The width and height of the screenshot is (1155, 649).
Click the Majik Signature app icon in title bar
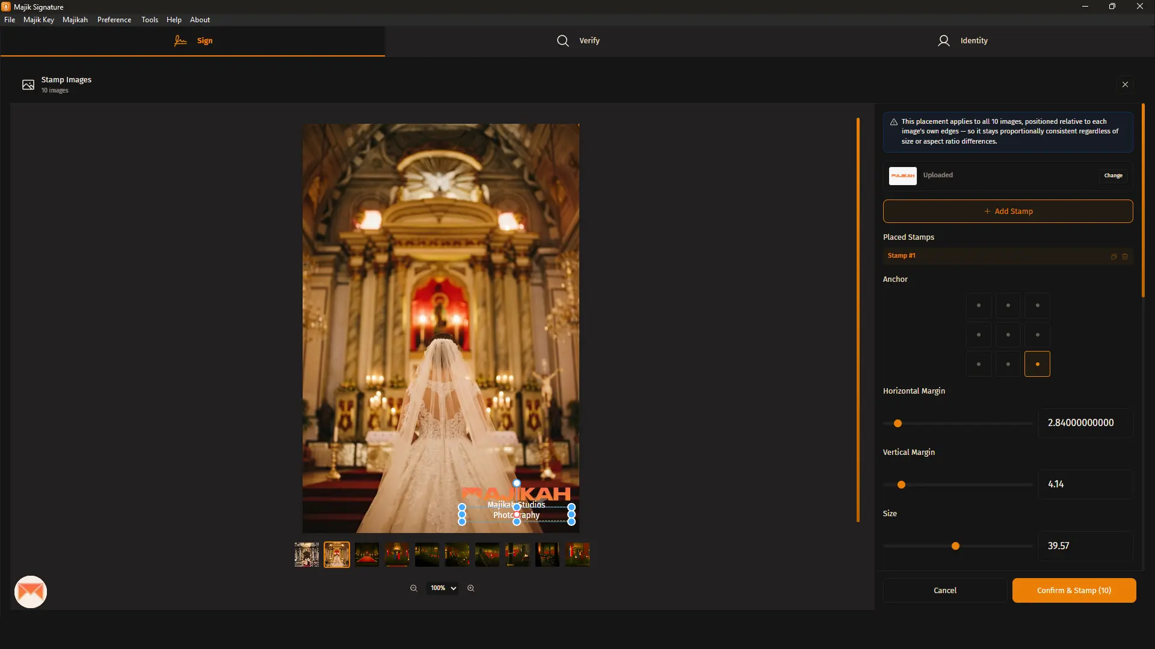(6, 7)
